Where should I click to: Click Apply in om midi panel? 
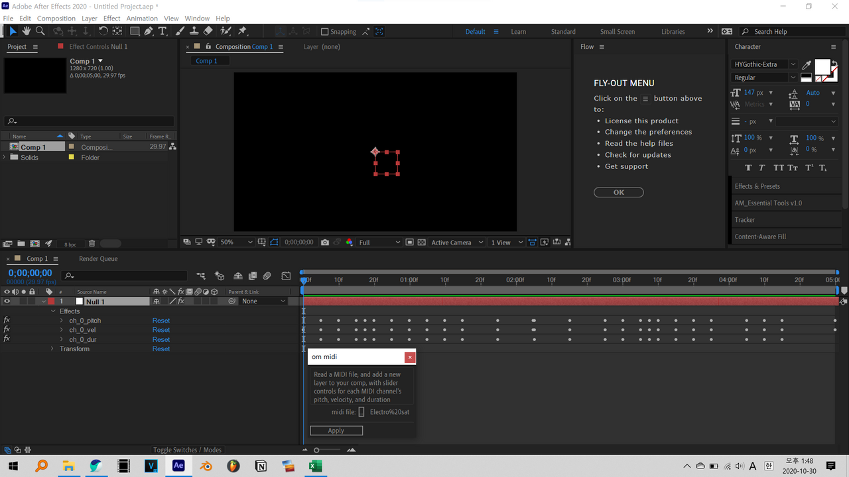tap(336, 431)
